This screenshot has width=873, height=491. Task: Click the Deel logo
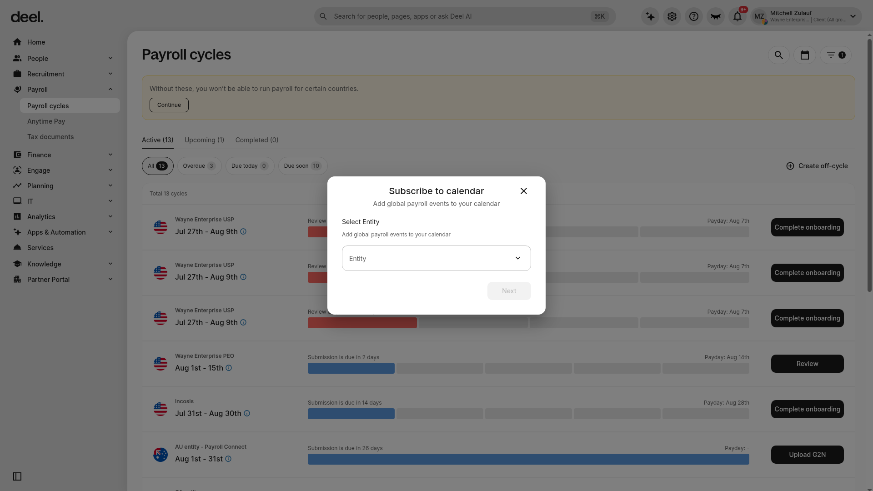click(27, 17)
